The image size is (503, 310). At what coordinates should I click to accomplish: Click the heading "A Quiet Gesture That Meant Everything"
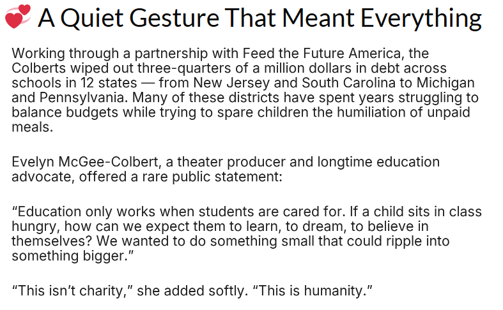[259, 18]
